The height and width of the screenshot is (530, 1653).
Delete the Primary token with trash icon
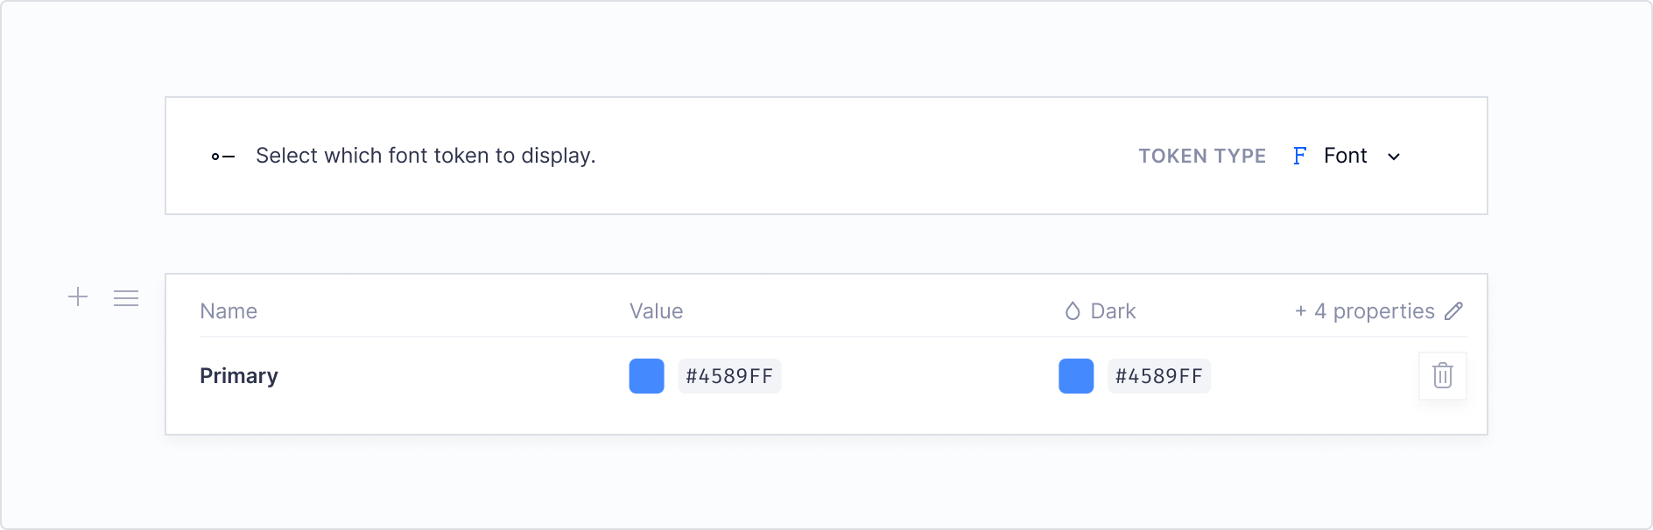click(1443, 376)
